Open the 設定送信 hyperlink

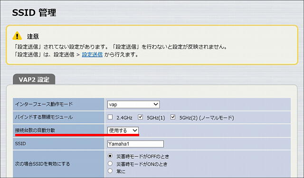92,55
